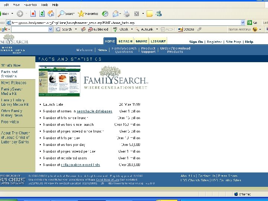Switch to the LIBRARY site tab
The image size is (268, 201).
click(158, 41)
